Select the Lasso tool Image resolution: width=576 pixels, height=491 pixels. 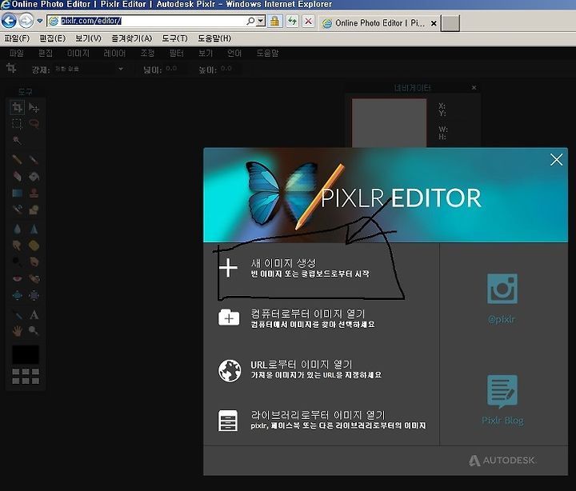[x=34, y=124]
